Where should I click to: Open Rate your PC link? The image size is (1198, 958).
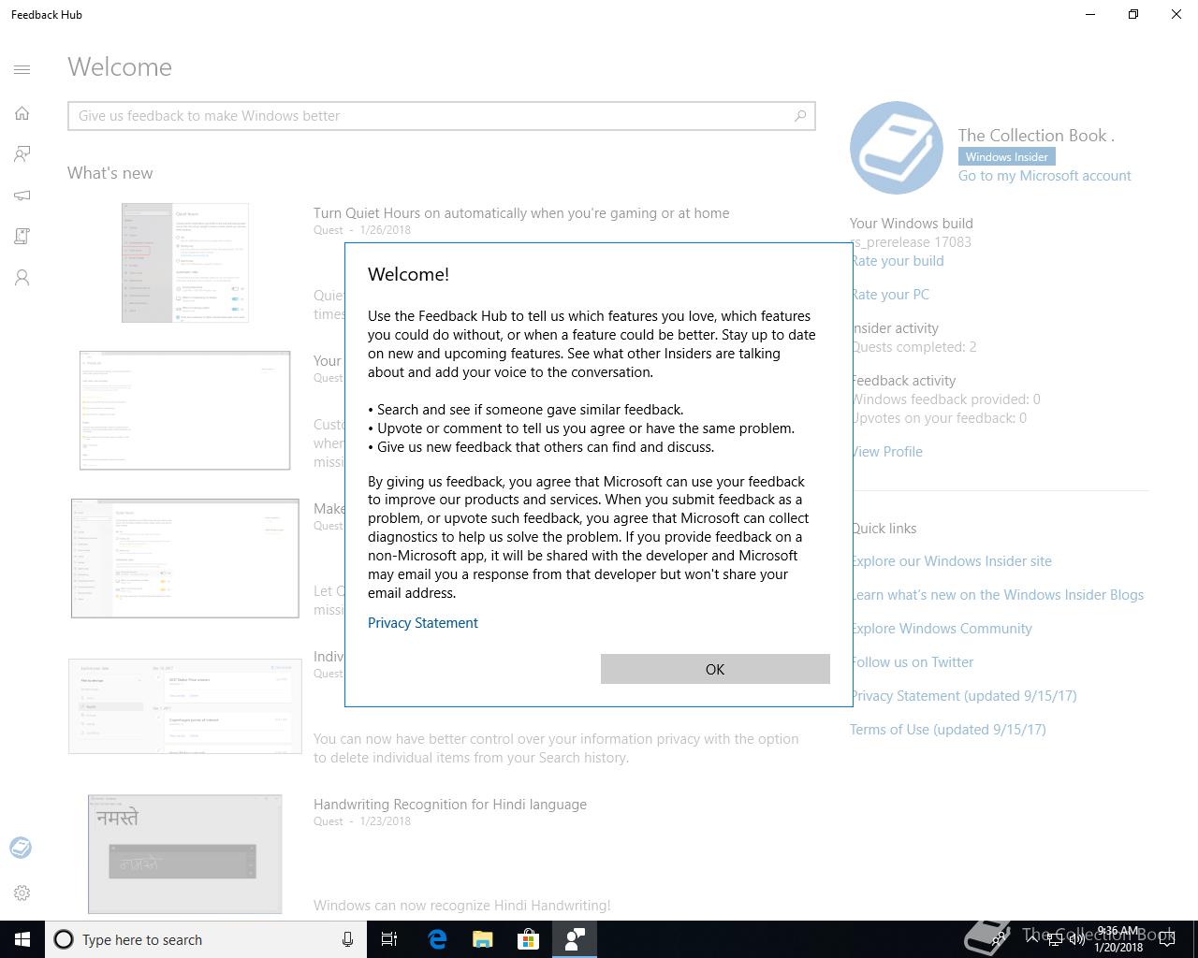point(890,295)
